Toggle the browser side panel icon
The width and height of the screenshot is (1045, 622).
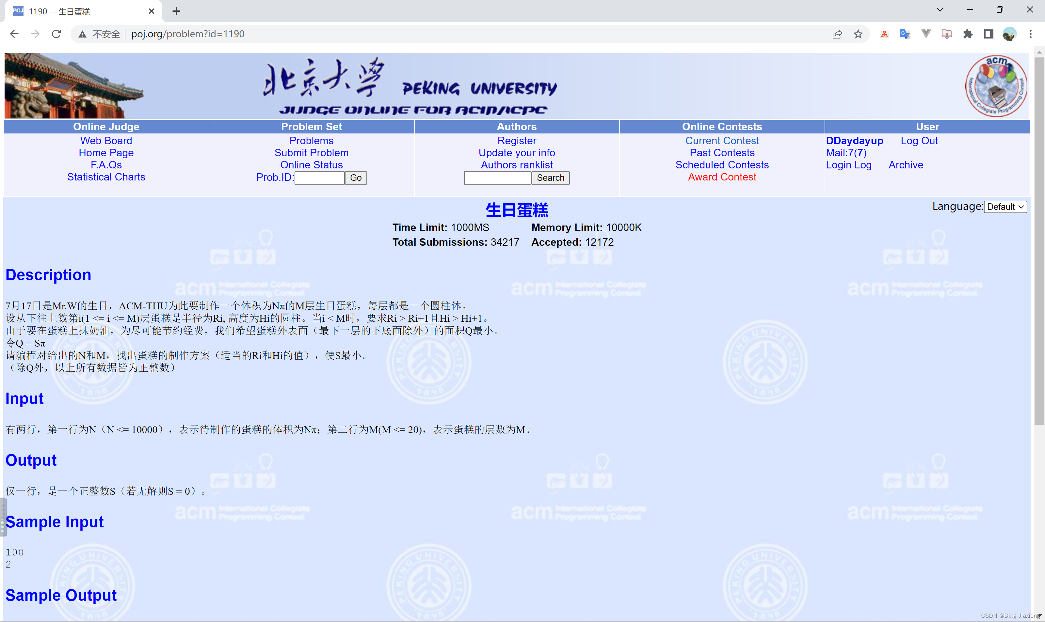[989, 34]
